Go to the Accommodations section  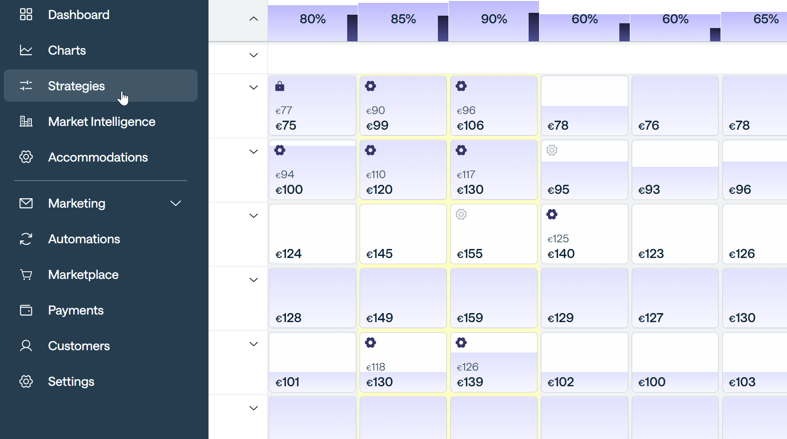[x=98, y=157]
